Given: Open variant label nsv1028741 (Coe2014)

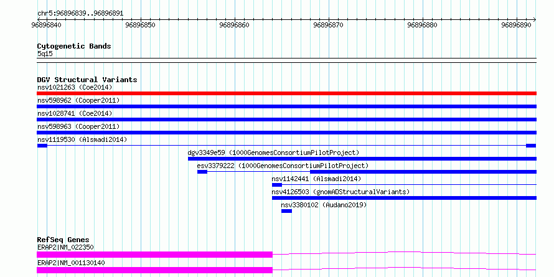Looking at the screenshot, I should pos(75,113).
